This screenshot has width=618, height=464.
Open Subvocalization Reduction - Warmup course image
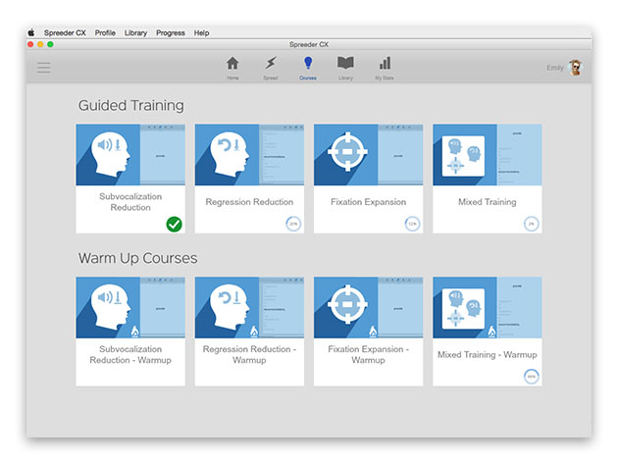[130, 307]
